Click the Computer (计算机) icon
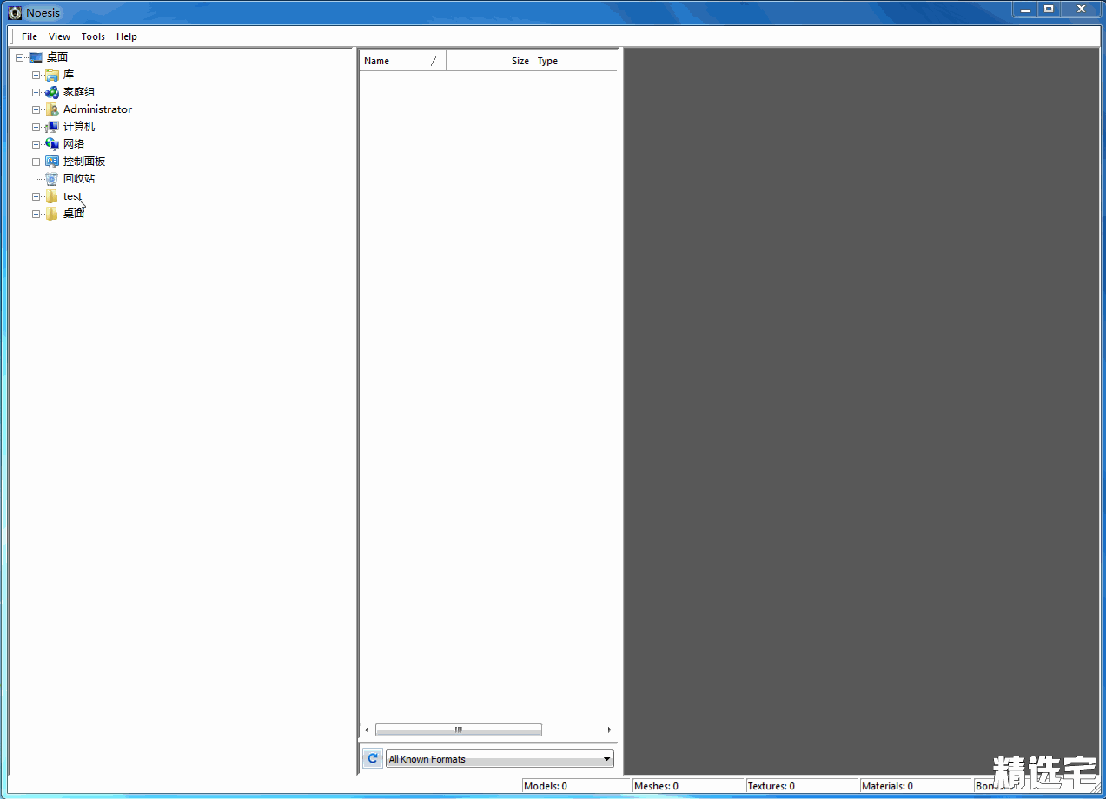 point(52,127)
